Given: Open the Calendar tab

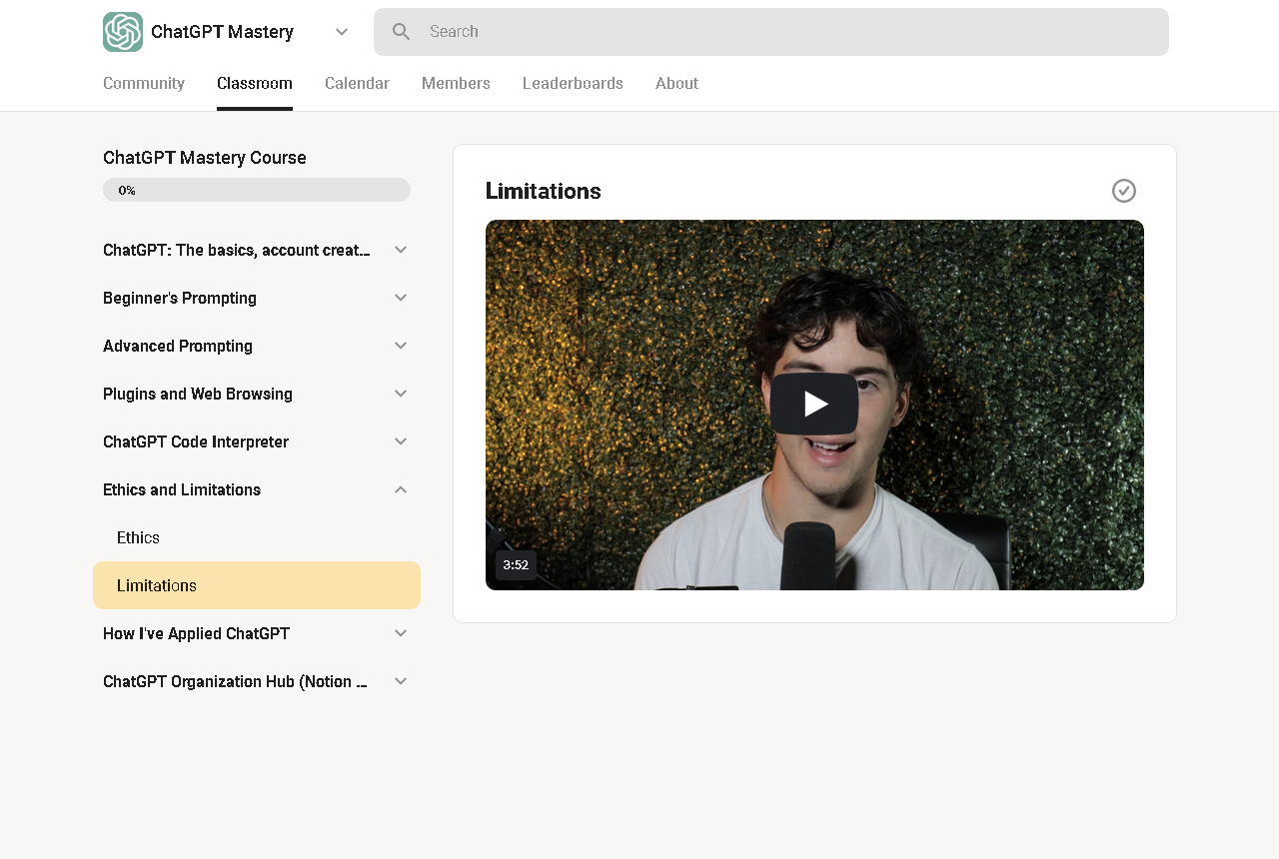Looking at the screenshot, I should click(x=357, y=84).
